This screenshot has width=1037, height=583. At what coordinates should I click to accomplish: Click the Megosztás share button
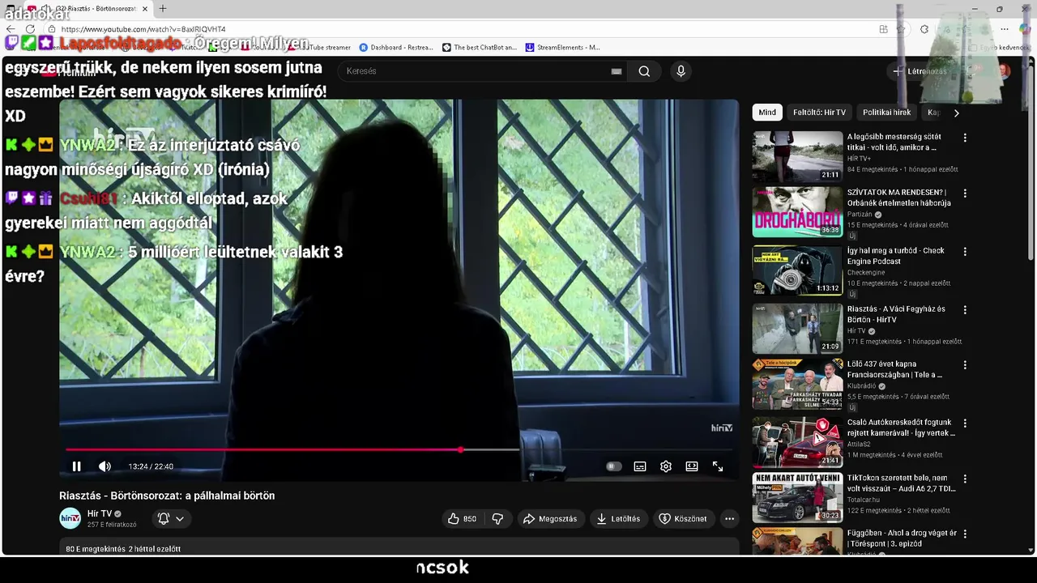tap(550, 518)
